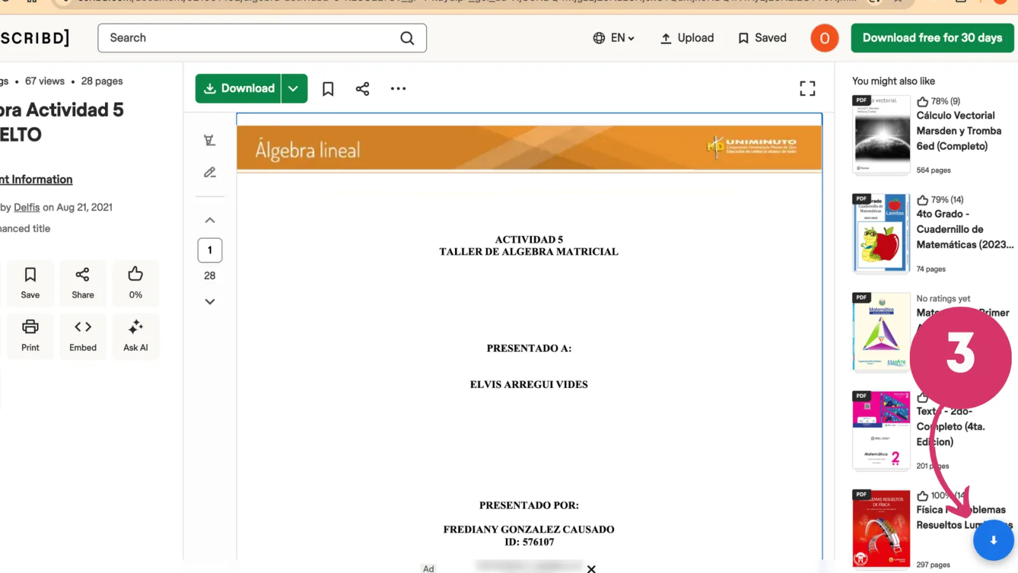Open Ask AI assistant
1018x573 pixels.
(136, 336)
